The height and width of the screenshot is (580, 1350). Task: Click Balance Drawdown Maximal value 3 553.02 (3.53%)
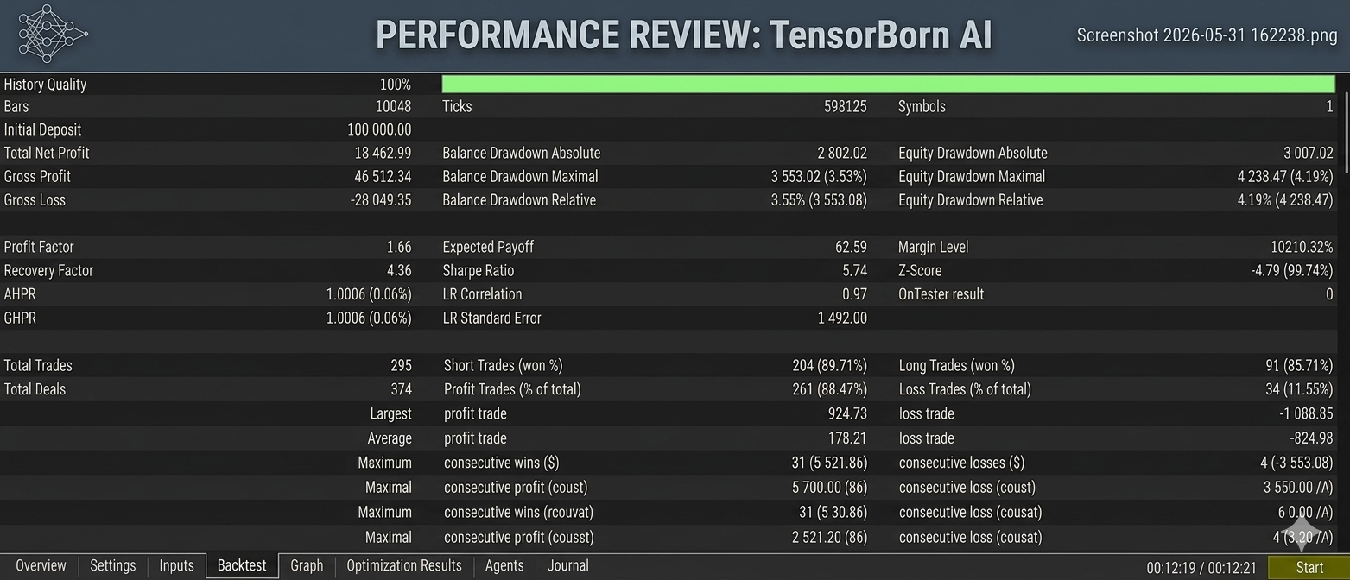(819, 176)
